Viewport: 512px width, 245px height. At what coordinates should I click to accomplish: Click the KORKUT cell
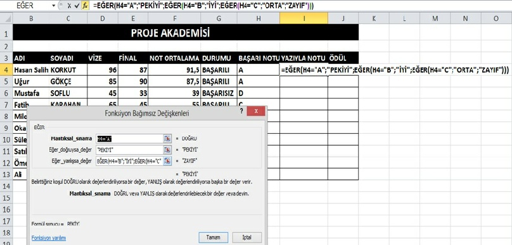68,69
